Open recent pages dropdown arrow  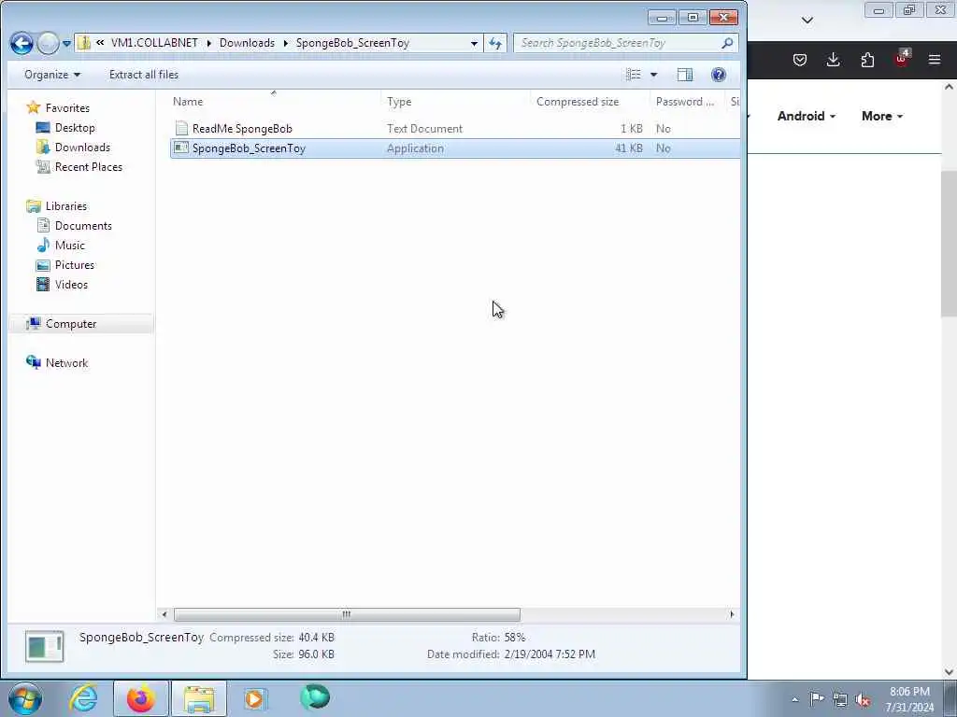click(66, 44)
